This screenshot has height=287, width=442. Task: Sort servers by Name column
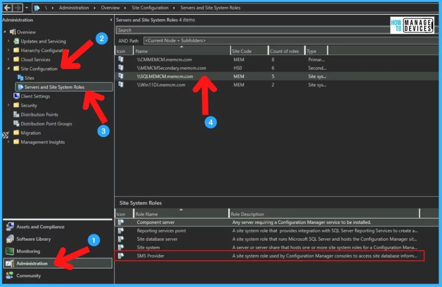tap(182, 51)
